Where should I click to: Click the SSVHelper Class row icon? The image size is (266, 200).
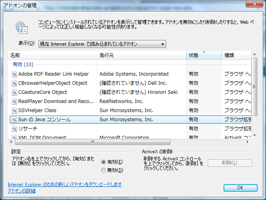[14, 110]
